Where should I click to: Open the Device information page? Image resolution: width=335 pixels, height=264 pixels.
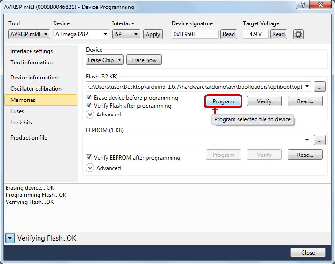(x=34, y=78)
